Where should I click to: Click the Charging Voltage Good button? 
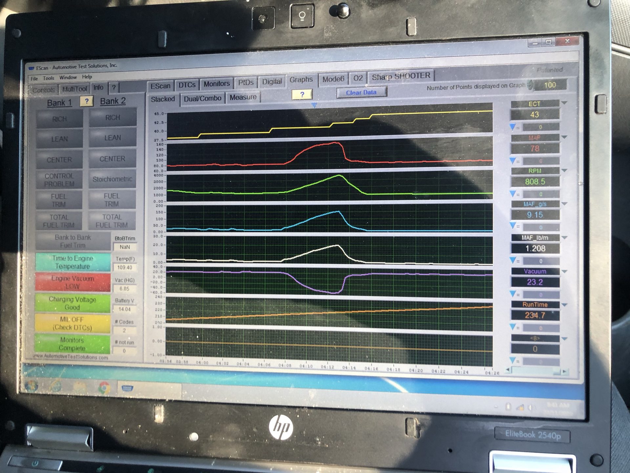72,303
